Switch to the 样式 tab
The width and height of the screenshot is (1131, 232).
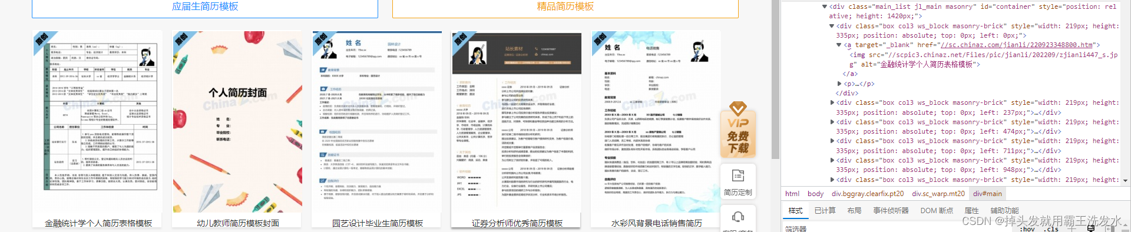point(795,211)
